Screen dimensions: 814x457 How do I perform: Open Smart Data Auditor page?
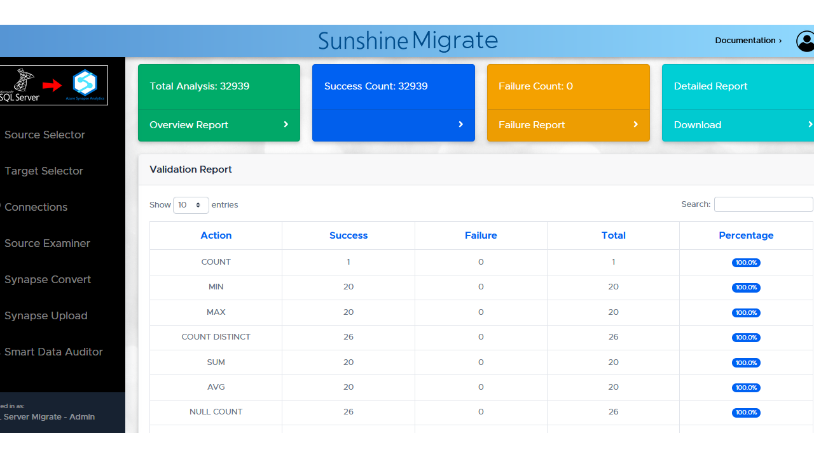tap(53, 352)
